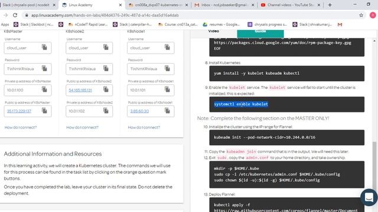Open the chrysalis progress bookmark
The width and height of the screenshot is (378, 212).
pyautogui.click(x=268, y=25)
